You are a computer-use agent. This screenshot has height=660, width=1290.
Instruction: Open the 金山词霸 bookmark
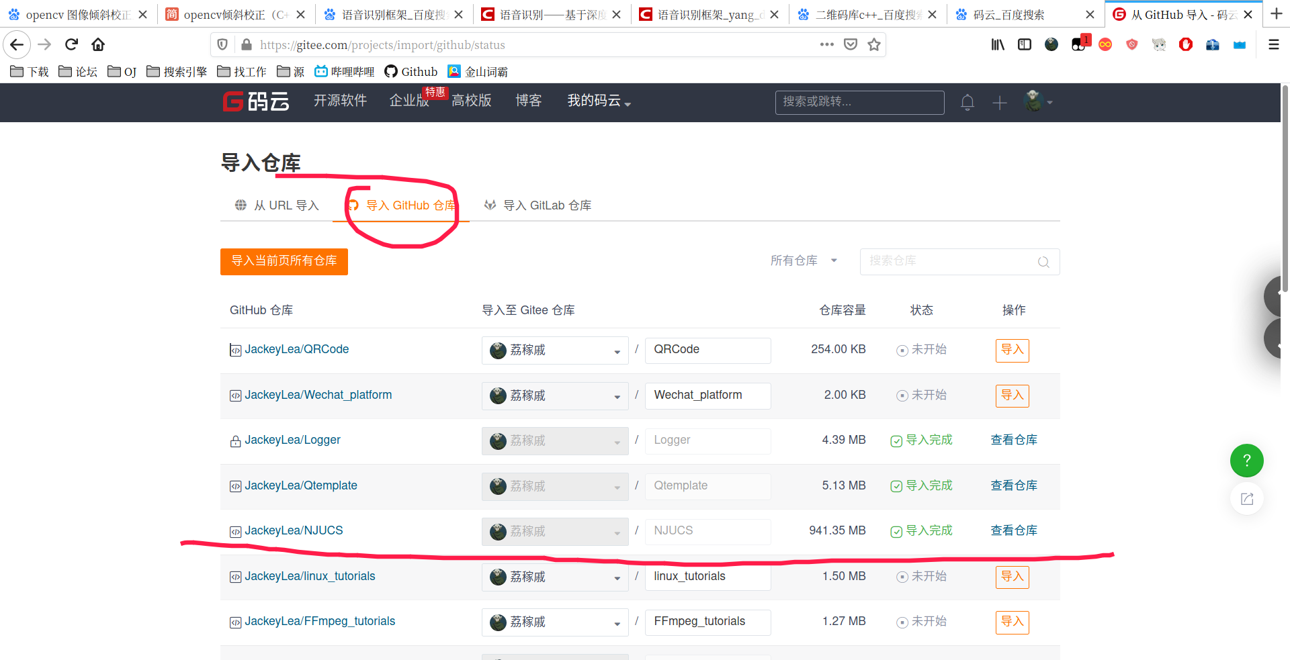(x=478, y=72)
